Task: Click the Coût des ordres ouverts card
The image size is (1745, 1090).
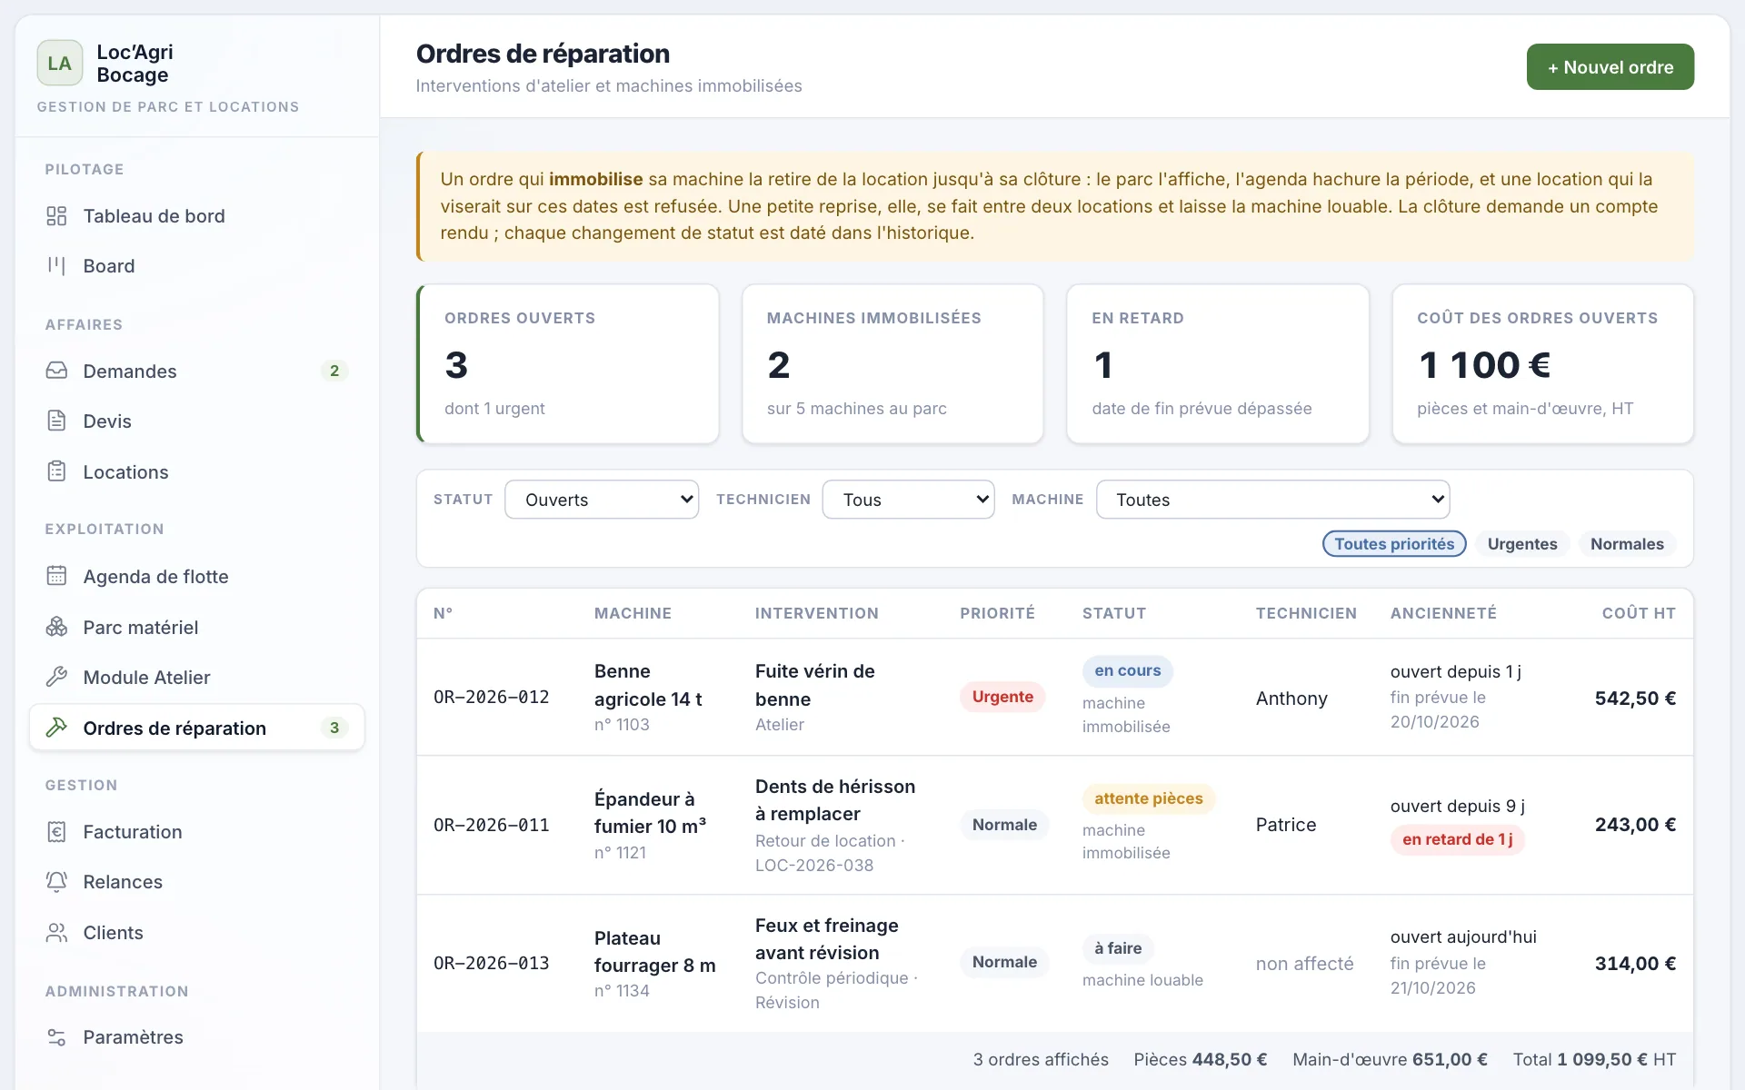Action: tap(1543, 364)
